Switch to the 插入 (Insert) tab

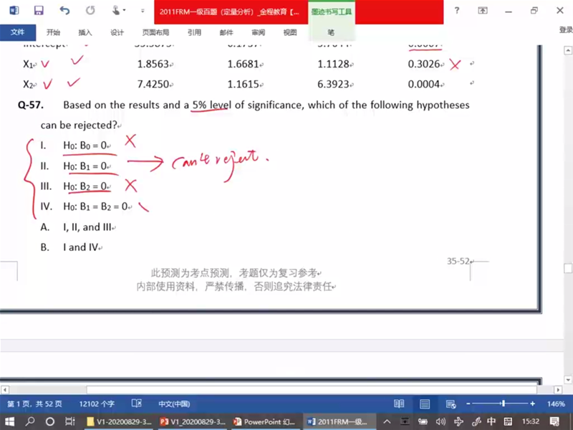(85, 32)
